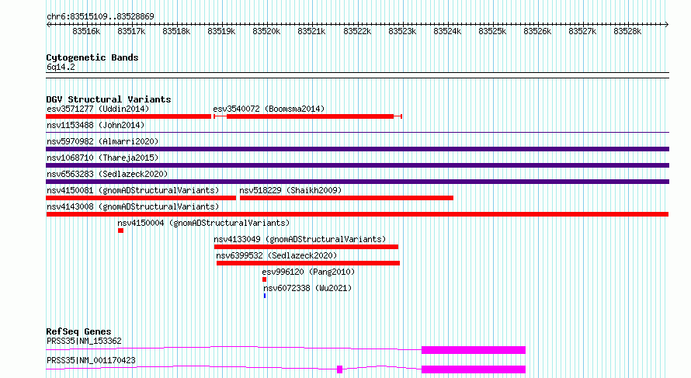Select the 6q14.2 band label

(61, 67)
